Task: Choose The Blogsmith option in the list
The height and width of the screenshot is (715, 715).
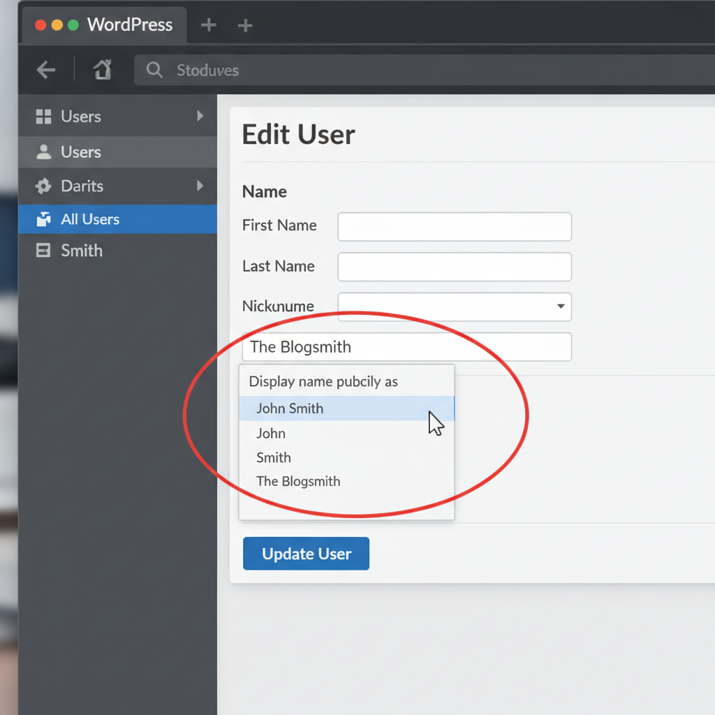Action: [x=346, y=481]
